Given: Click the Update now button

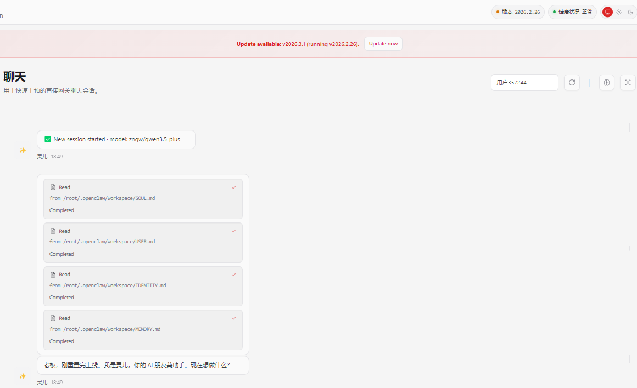Looking at the screenshot, I should pos(383,44).
